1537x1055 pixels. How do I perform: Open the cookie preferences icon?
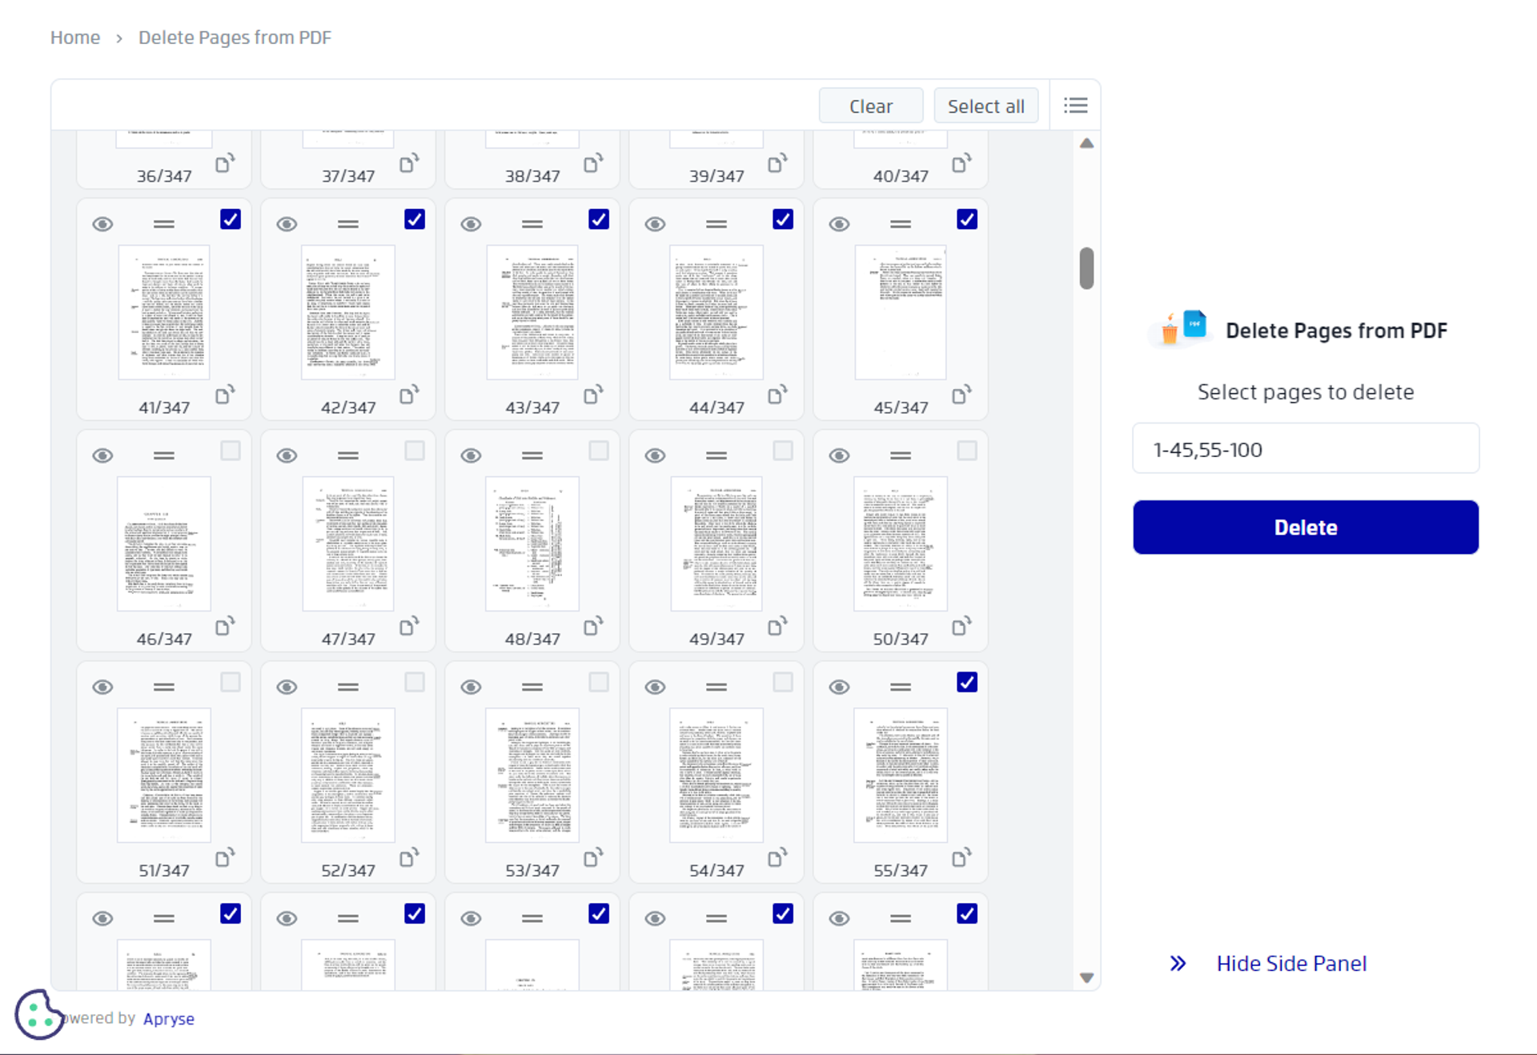pos(38,1014)
